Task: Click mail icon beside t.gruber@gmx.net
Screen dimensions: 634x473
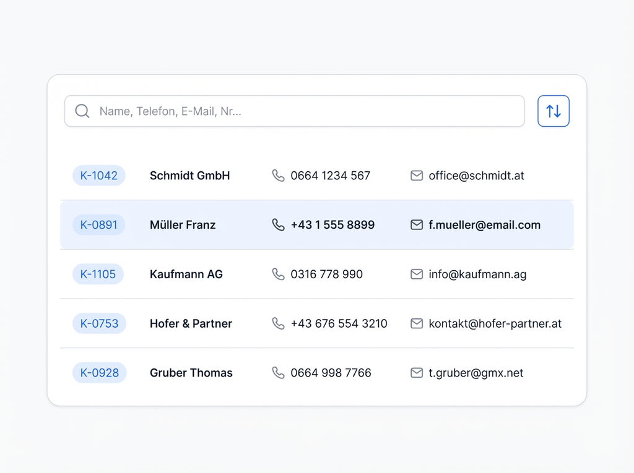Action: (x=417, y=373)
